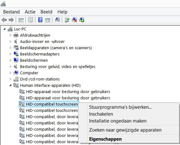Choose Inschakelen from context menu
The width and height of the screenshot is (180, 145).
tap(101, 114)
